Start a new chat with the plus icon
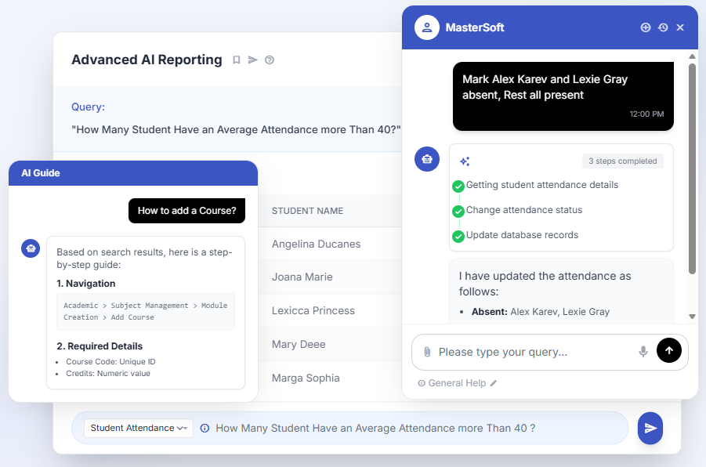This screenshot has width=706, height=467. pyautogui.click(x=646, y=27)
